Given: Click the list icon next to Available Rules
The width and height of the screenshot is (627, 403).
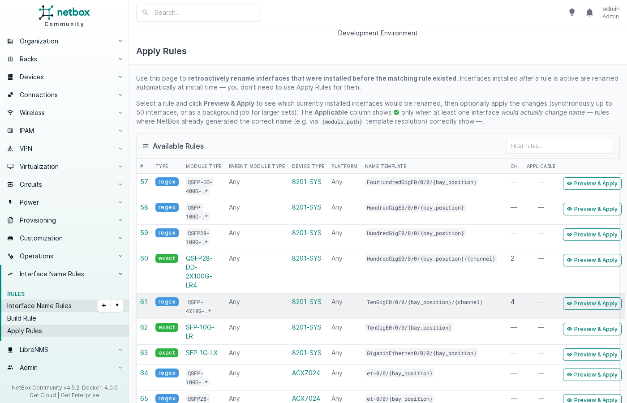Looking at the screenshot, I should pos(146,146).
